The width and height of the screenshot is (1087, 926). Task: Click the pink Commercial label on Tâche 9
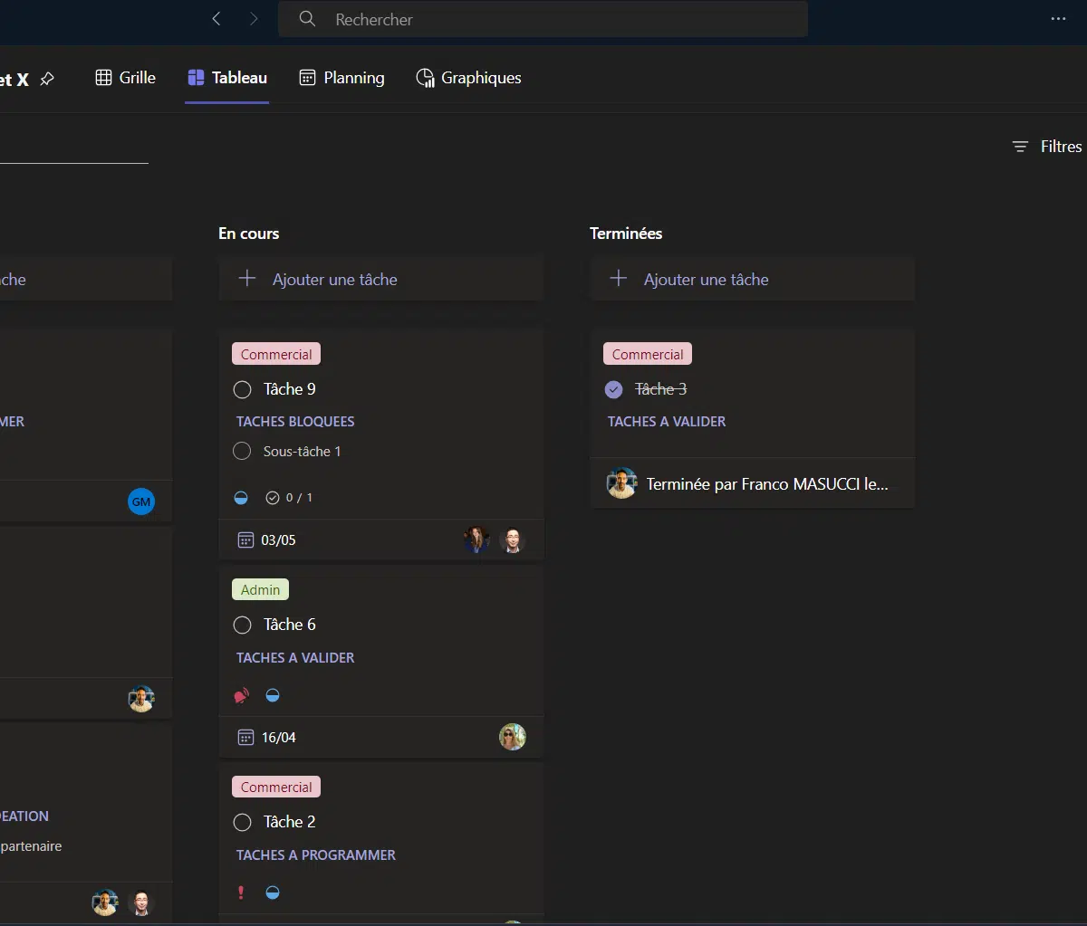[276, 355]
